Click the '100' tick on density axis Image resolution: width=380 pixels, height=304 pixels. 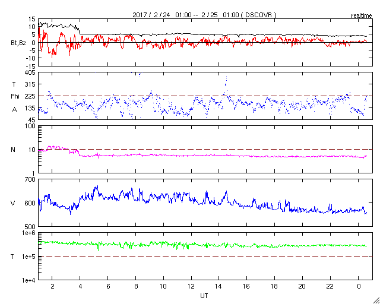[30, 126]
